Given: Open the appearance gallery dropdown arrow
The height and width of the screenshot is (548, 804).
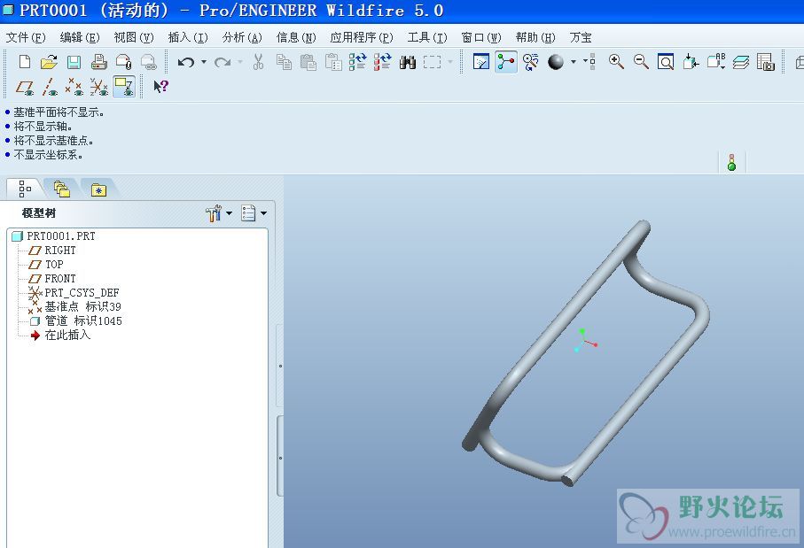Looking at the screenshot, I should [574, 62].
